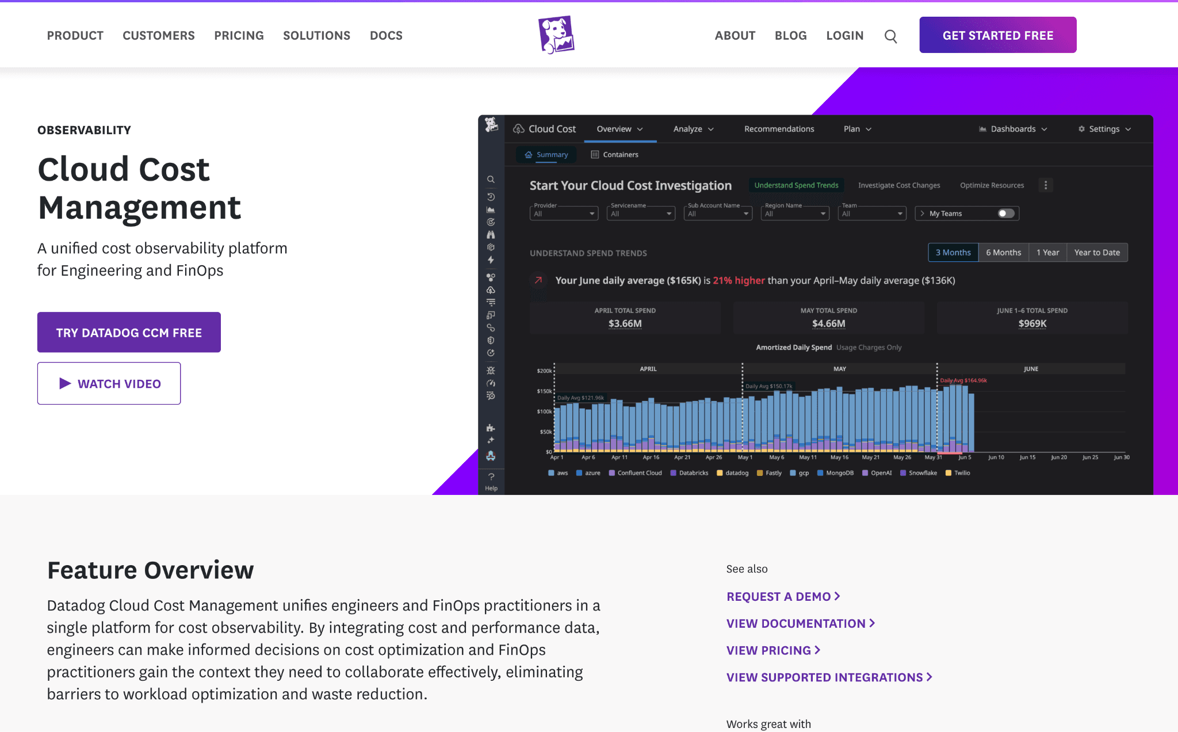Expand the Dashboards menu
Viewport: 1178px width, 732px height.
pyautogui.click(x=1013, y=129)
